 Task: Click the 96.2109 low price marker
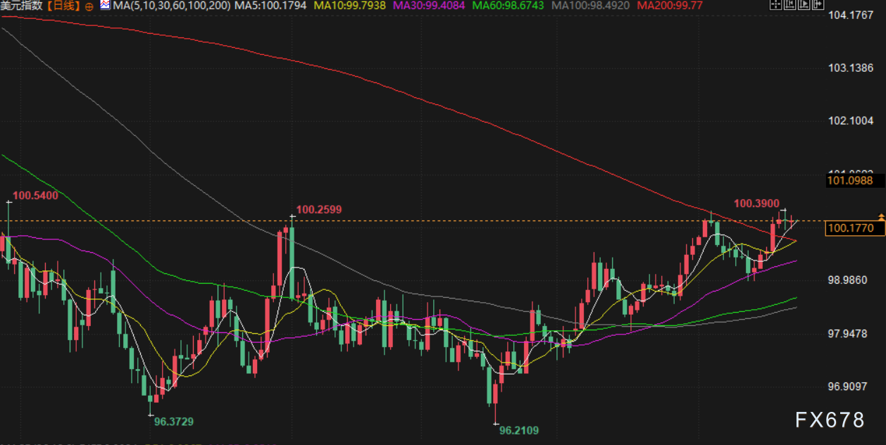(x=518, y=430)
